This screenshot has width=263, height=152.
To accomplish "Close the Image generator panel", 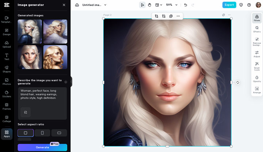I will 64,5.
